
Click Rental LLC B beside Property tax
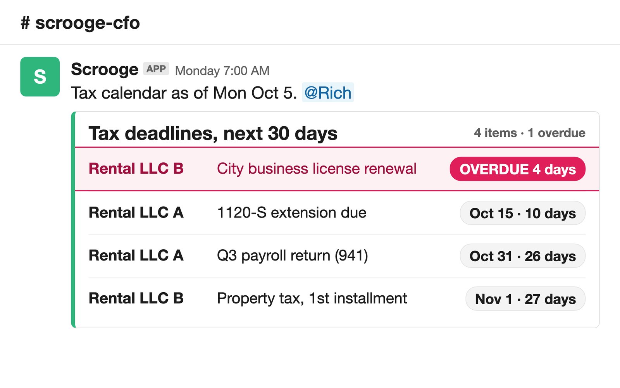136,298
